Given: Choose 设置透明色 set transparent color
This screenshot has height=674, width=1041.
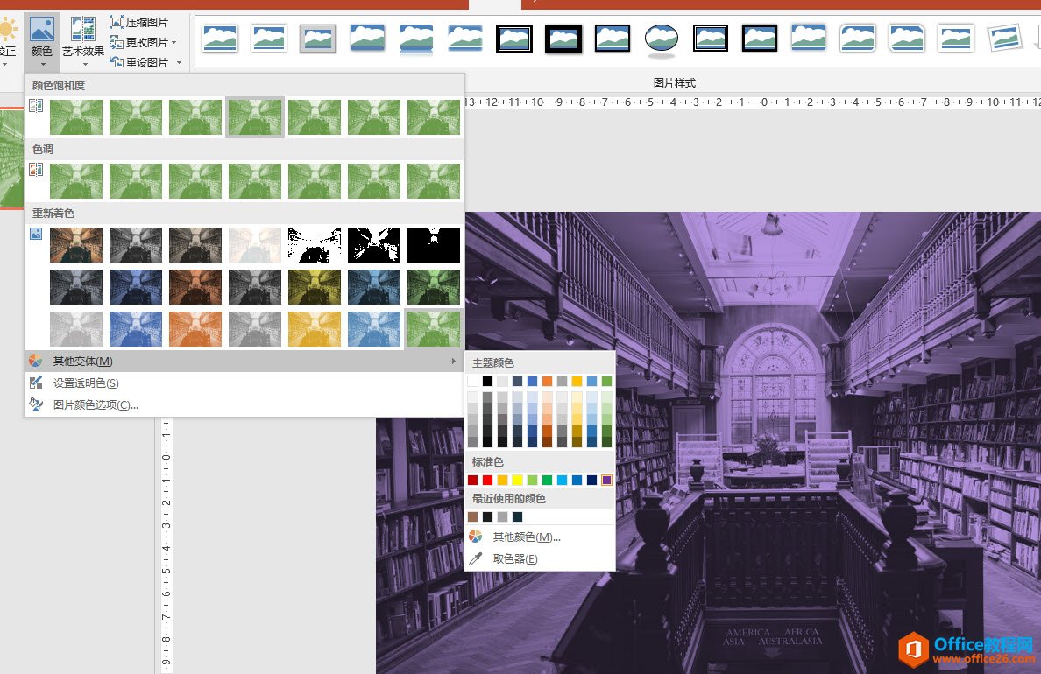Looking at the screenshot, I should pyautogui.click(x=86, y=383).
